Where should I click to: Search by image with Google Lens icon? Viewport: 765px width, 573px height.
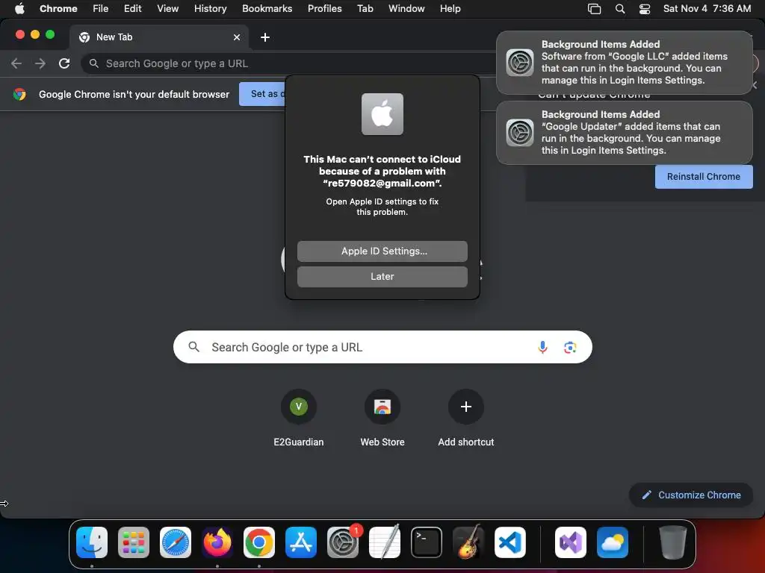570,348
